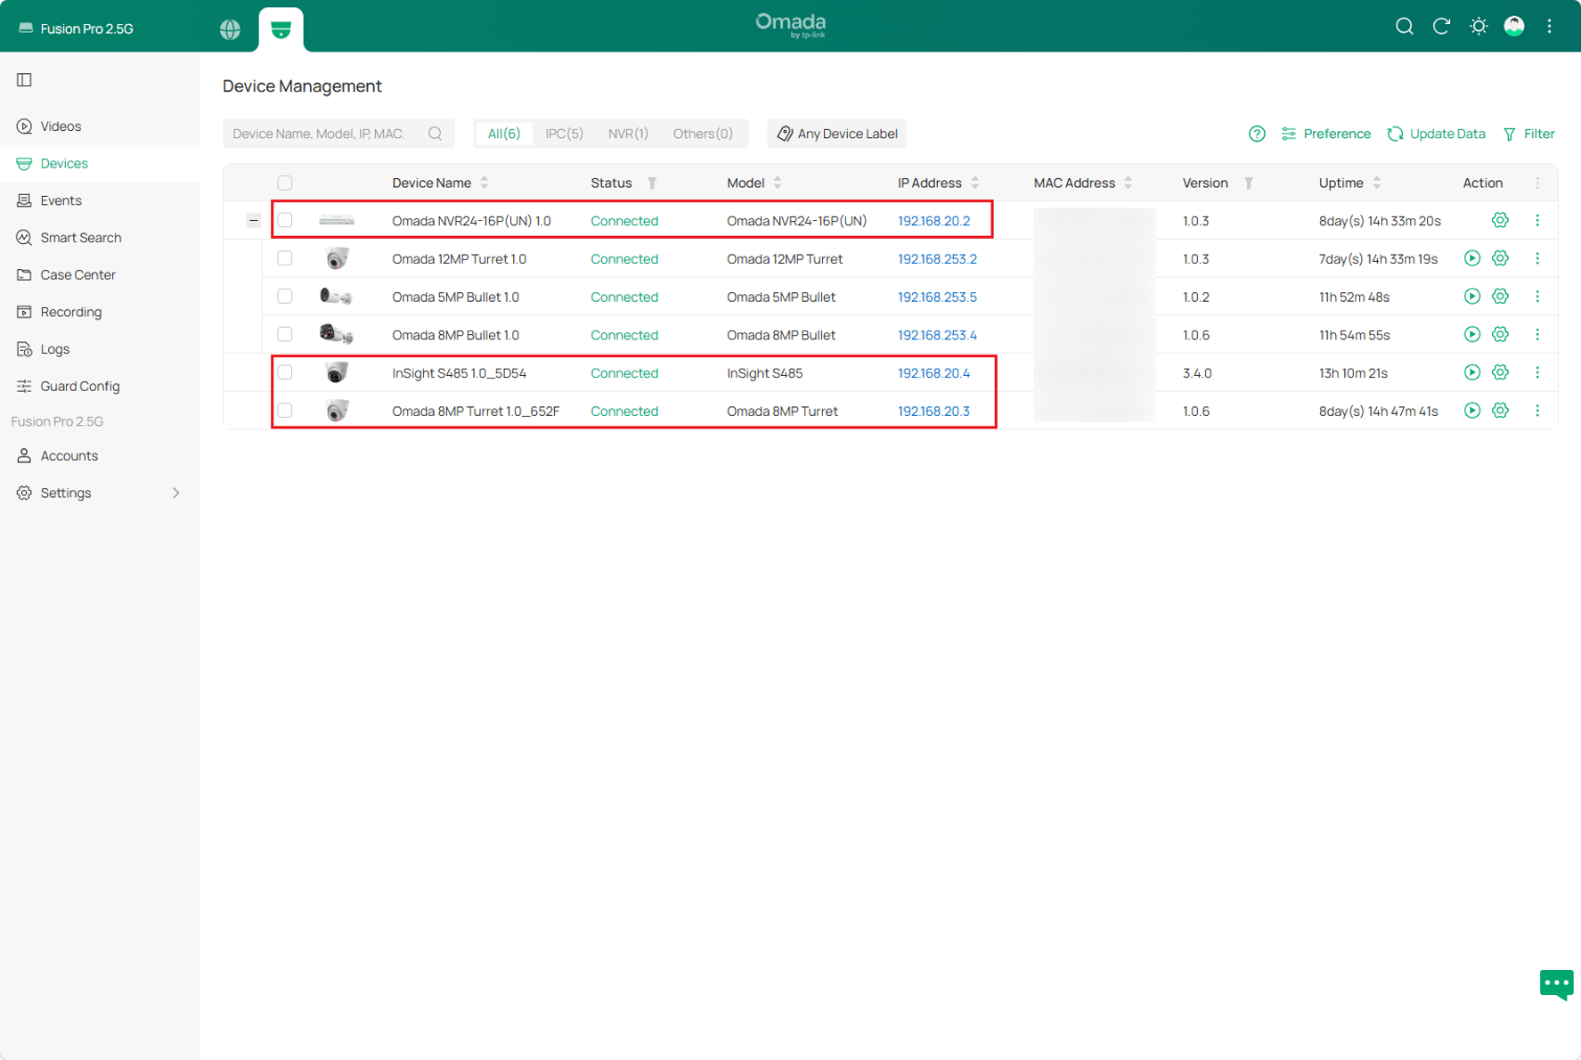Click the Preference button

click(1326, 134)
